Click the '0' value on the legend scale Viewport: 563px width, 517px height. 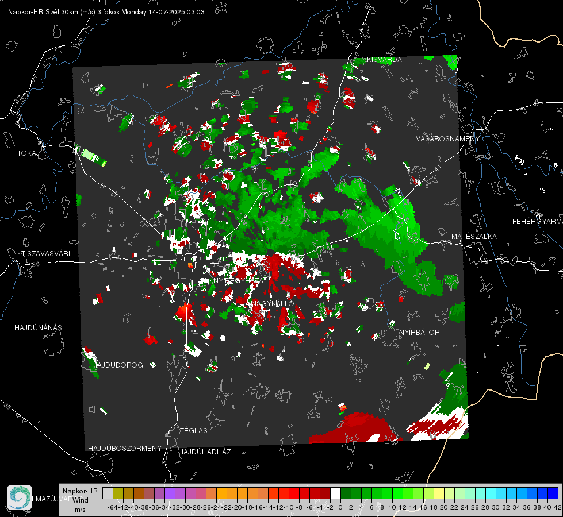click(340, 507)
